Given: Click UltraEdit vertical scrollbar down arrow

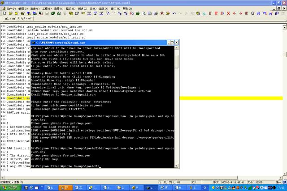Looking at the screenshot, I should 285,174.
